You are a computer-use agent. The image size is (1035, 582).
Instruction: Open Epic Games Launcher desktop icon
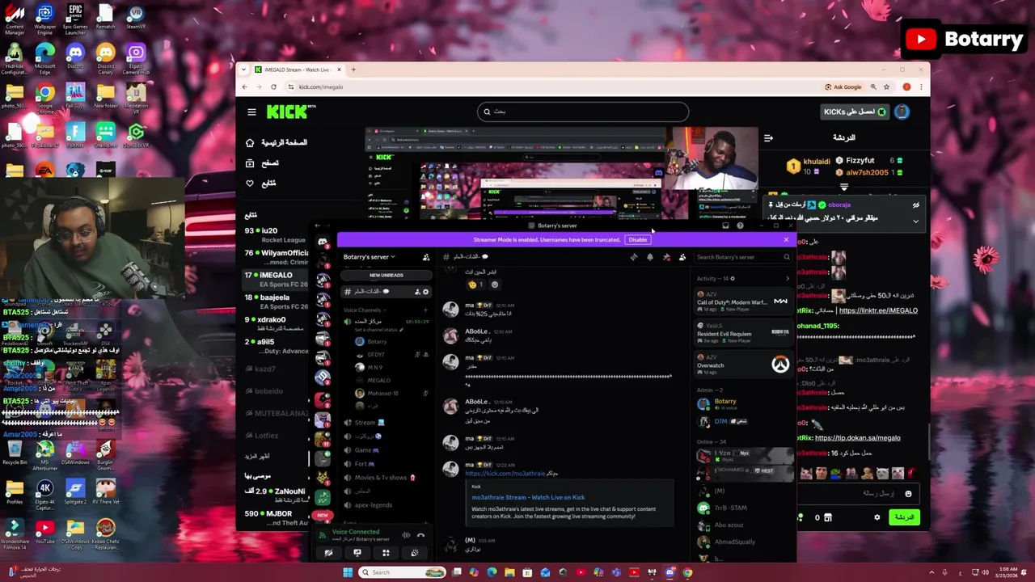pos(75,18)
